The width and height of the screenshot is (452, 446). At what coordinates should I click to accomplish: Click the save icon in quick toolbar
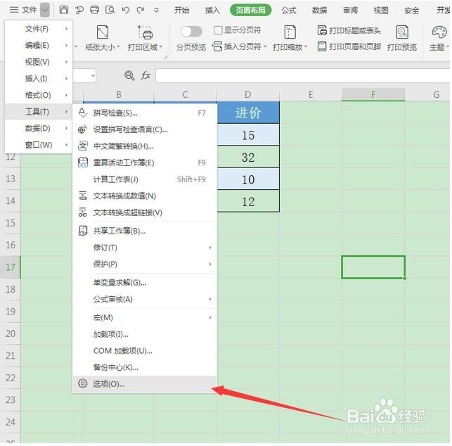[x=64, y=10]
